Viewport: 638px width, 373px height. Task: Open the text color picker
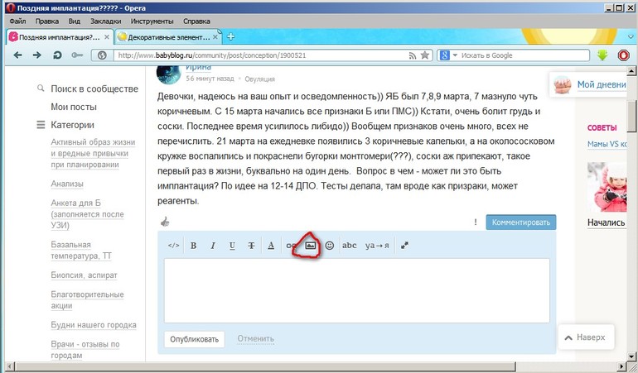[271, 246]
